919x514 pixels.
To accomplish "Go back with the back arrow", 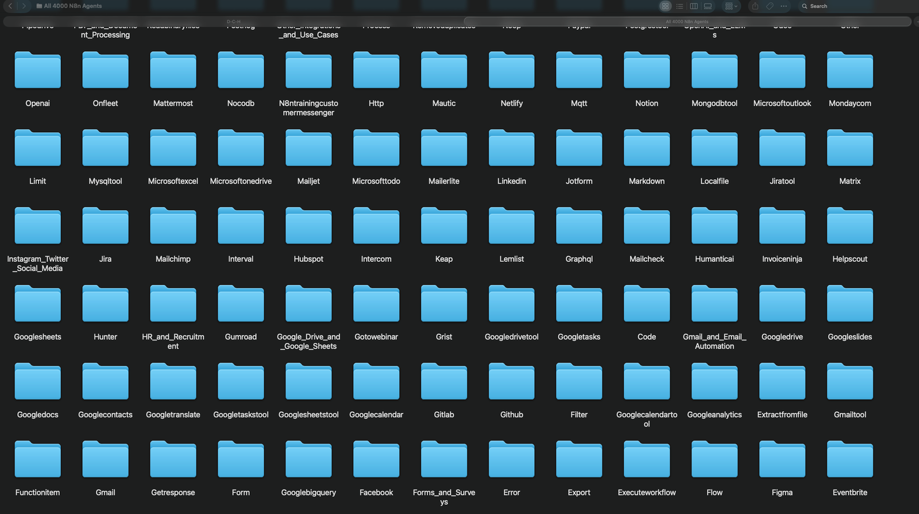I will pos(10,6).
